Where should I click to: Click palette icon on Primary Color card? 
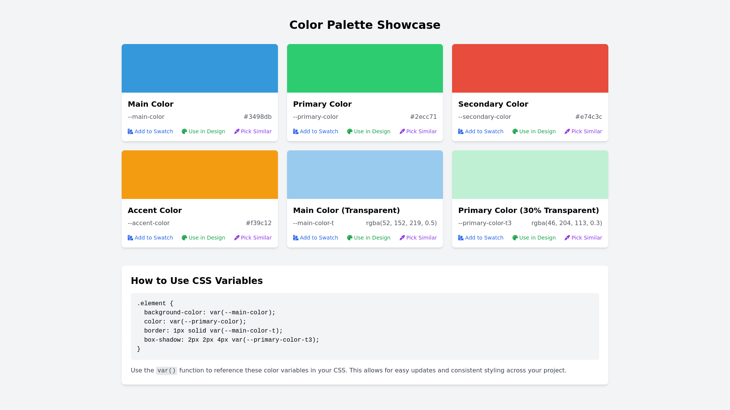coord(349,131)
